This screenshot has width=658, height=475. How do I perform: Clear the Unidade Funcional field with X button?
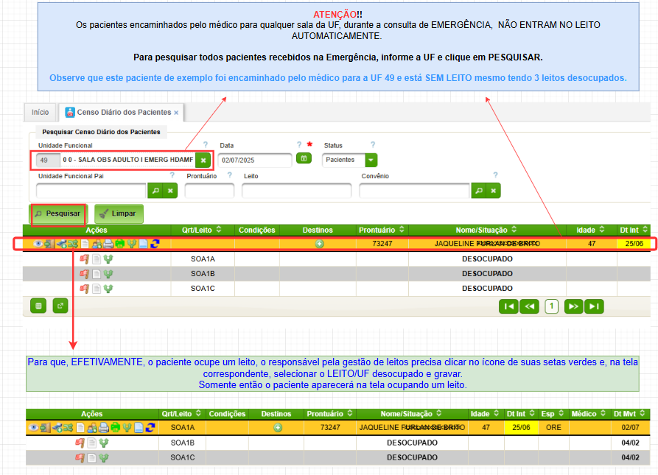(204, 160)
